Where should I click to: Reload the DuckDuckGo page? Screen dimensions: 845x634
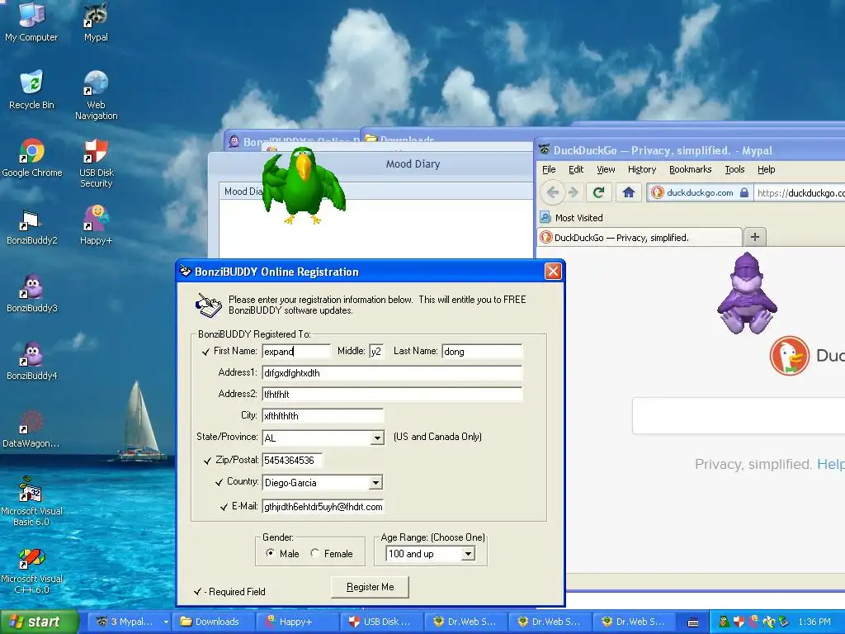(598, 192)
